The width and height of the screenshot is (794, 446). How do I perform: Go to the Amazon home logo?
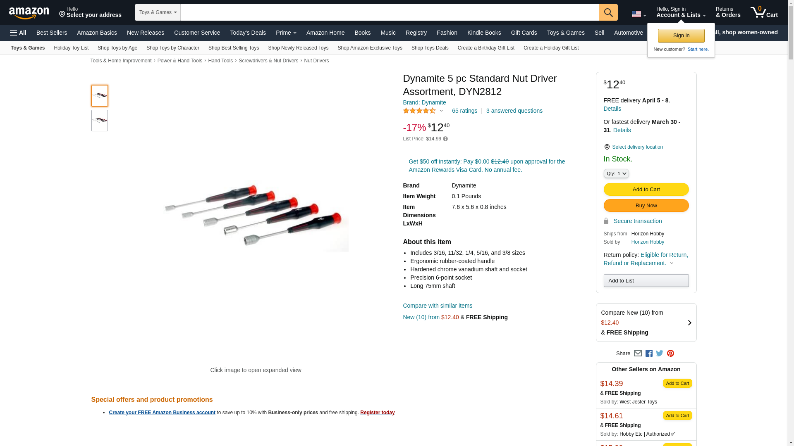pyautogui.click(x=29, y=13)
